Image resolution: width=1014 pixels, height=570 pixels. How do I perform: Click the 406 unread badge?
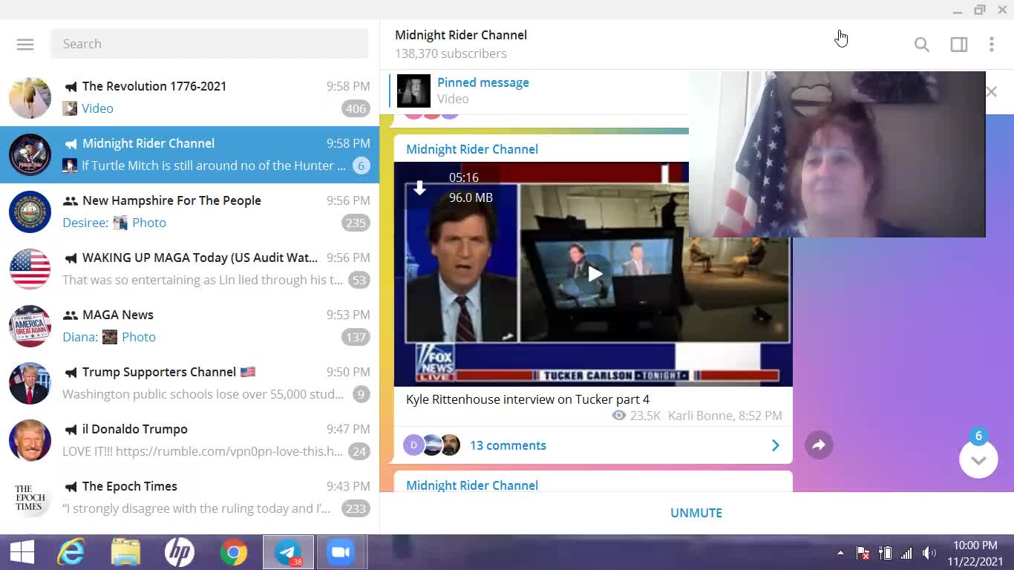(356, 108)
